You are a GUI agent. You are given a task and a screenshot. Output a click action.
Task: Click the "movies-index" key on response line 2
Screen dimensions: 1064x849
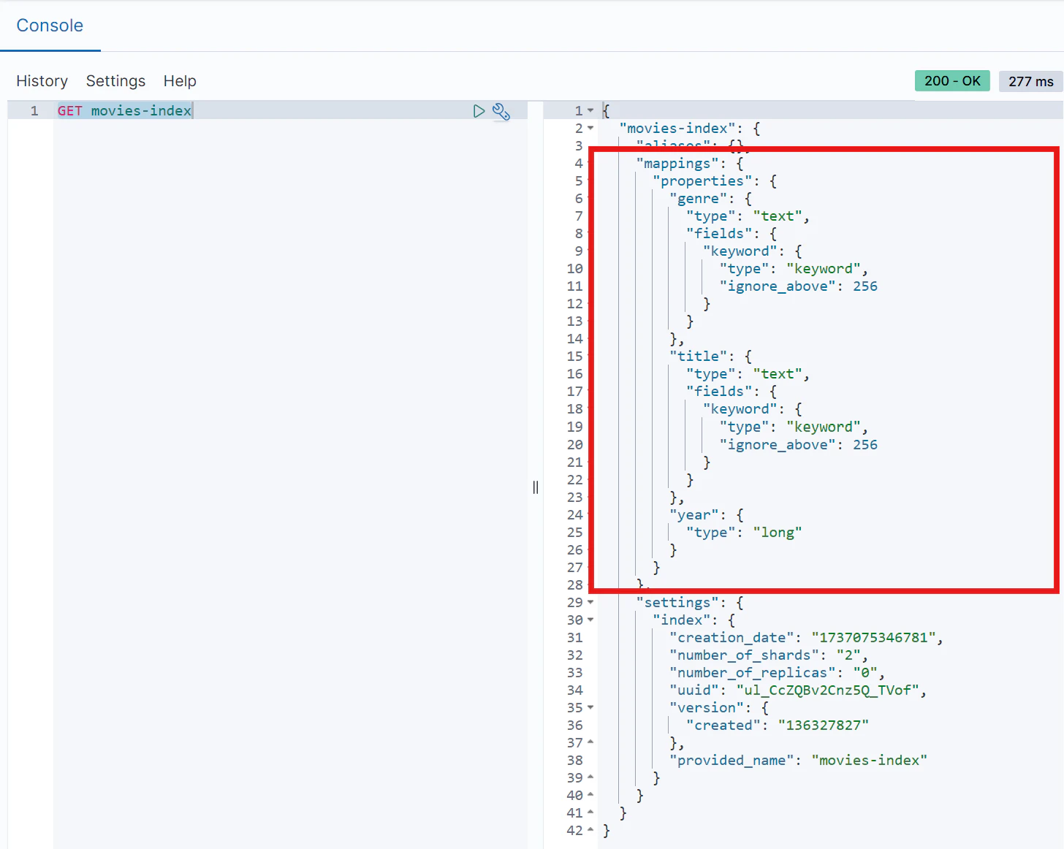tap(677, 129)
